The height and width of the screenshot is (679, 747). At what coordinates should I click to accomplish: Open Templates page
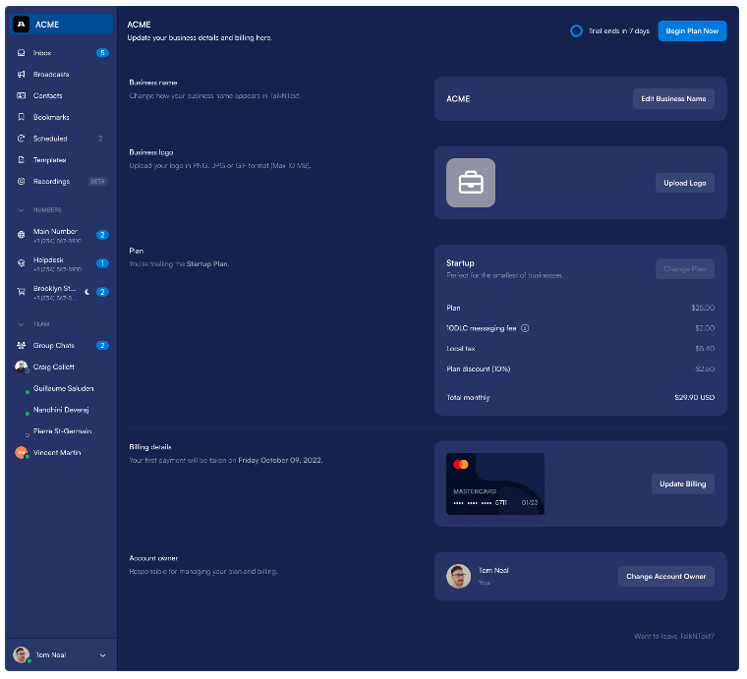[x=61, y=160]
